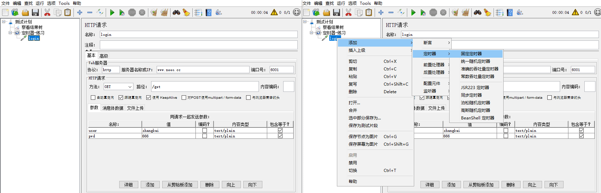Start test with green play icon, left window
Image resolution: width=601 pixels, height=193 pixels.
tap(112, 12)
